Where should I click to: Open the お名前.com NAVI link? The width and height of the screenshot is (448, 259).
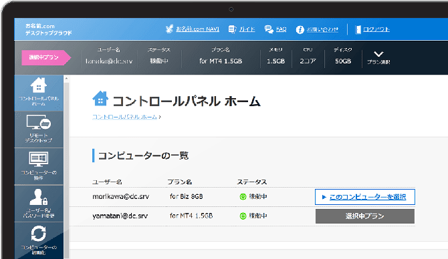click(197, 29)
